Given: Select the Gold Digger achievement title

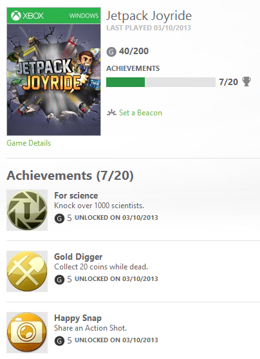Looking at the screenshot, I should pos(79,257).
